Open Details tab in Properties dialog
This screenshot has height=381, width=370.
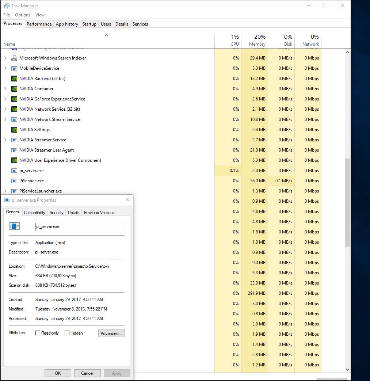74,213
